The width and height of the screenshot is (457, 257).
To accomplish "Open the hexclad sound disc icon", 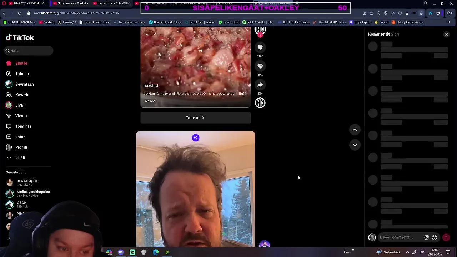I will (x=260, y=103).
